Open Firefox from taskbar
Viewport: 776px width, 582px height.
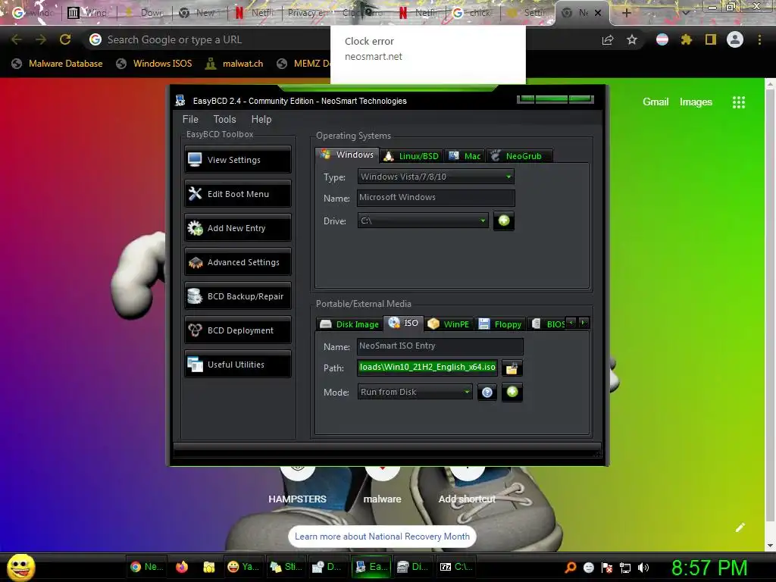(182, 567)
